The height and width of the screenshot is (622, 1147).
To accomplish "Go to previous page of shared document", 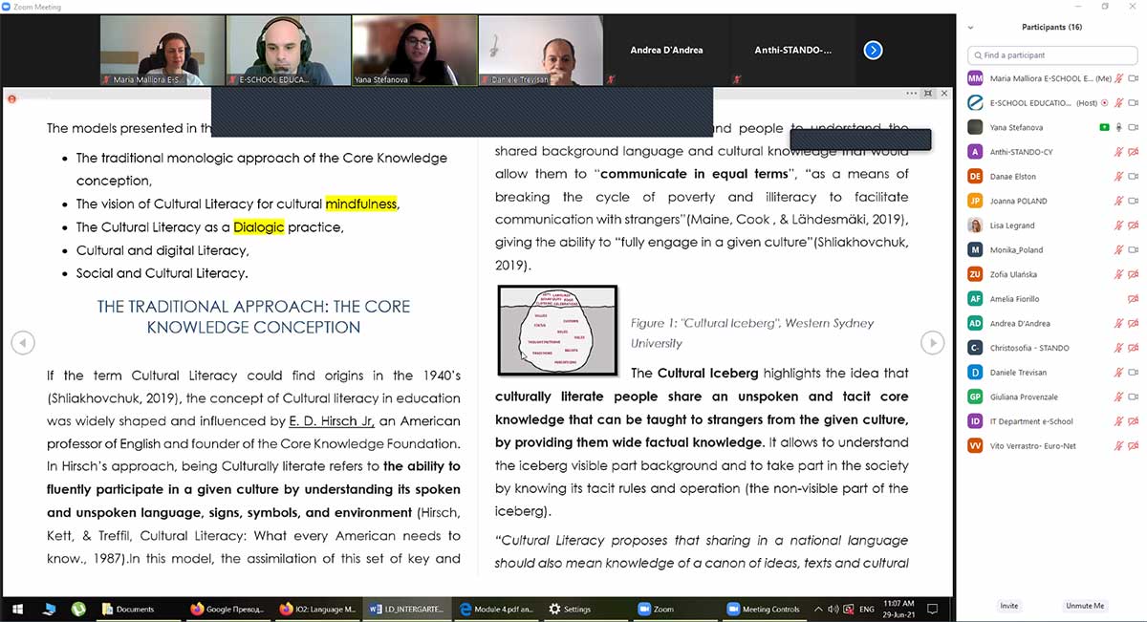I will [22, 343].
